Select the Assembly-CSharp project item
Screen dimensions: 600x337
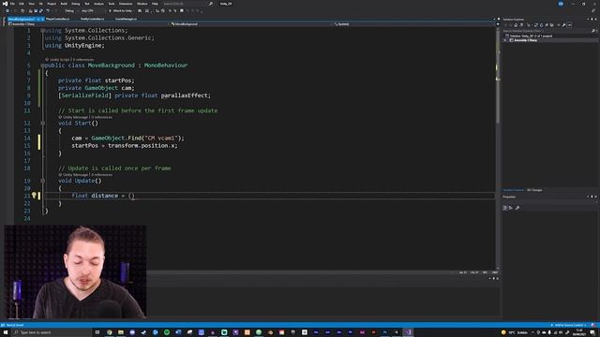click(525, 40)
